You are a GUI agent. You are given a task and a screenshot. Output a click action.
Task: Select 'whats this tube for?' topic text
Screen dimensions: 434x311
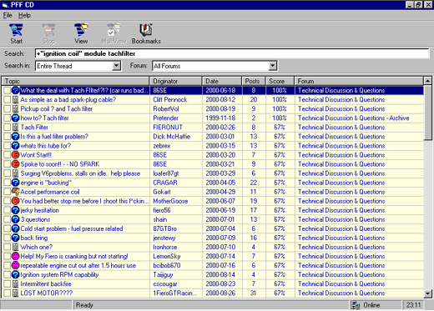(x=46, y=145)
